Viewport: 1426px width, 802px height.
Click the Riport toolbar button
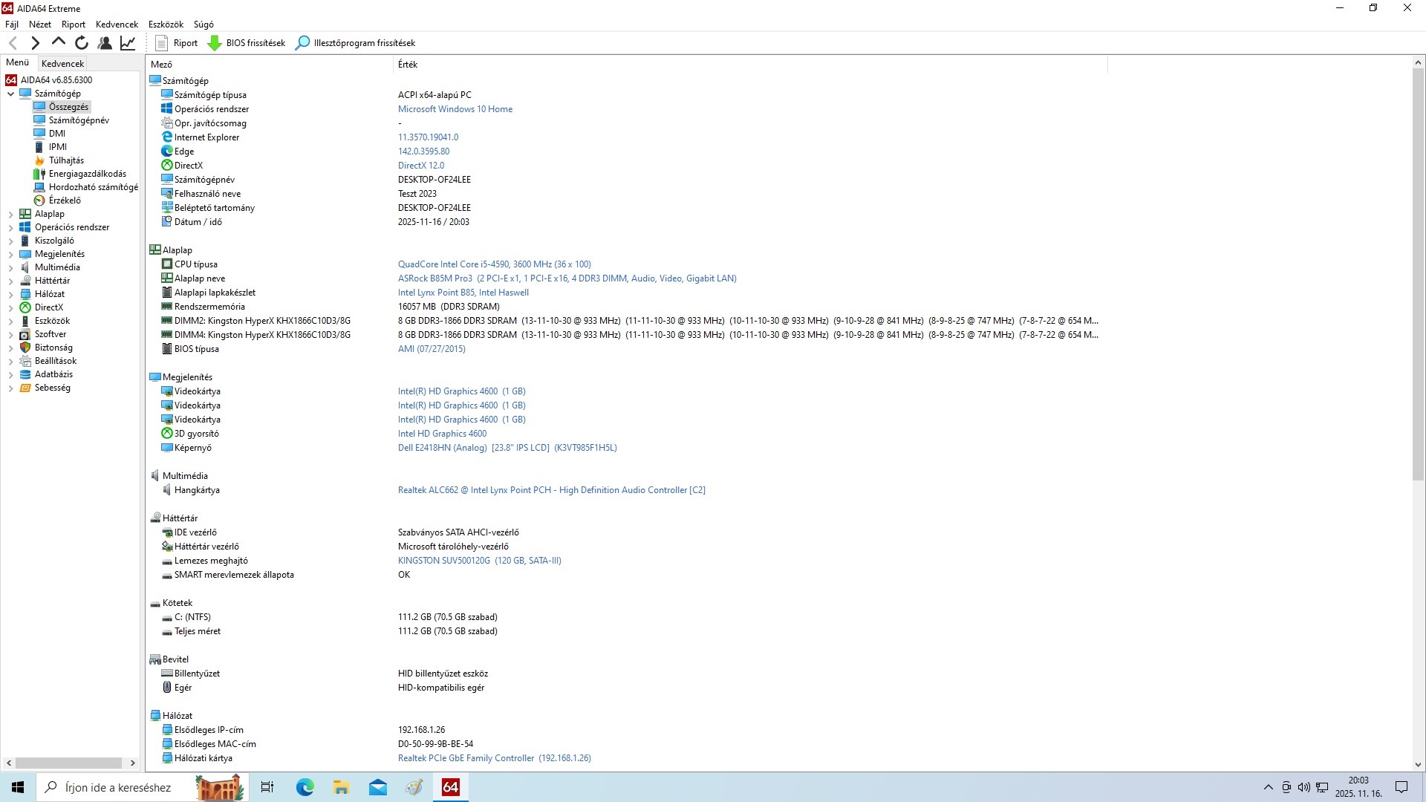coord(177,43)
